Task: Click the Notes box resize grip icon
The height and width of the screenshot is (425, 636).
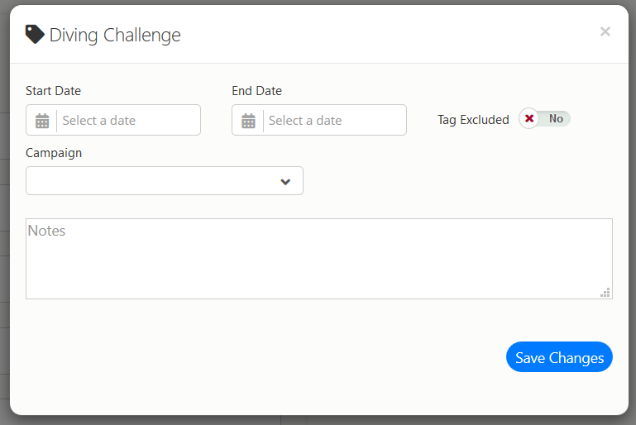Action: (x=605, y=293)
